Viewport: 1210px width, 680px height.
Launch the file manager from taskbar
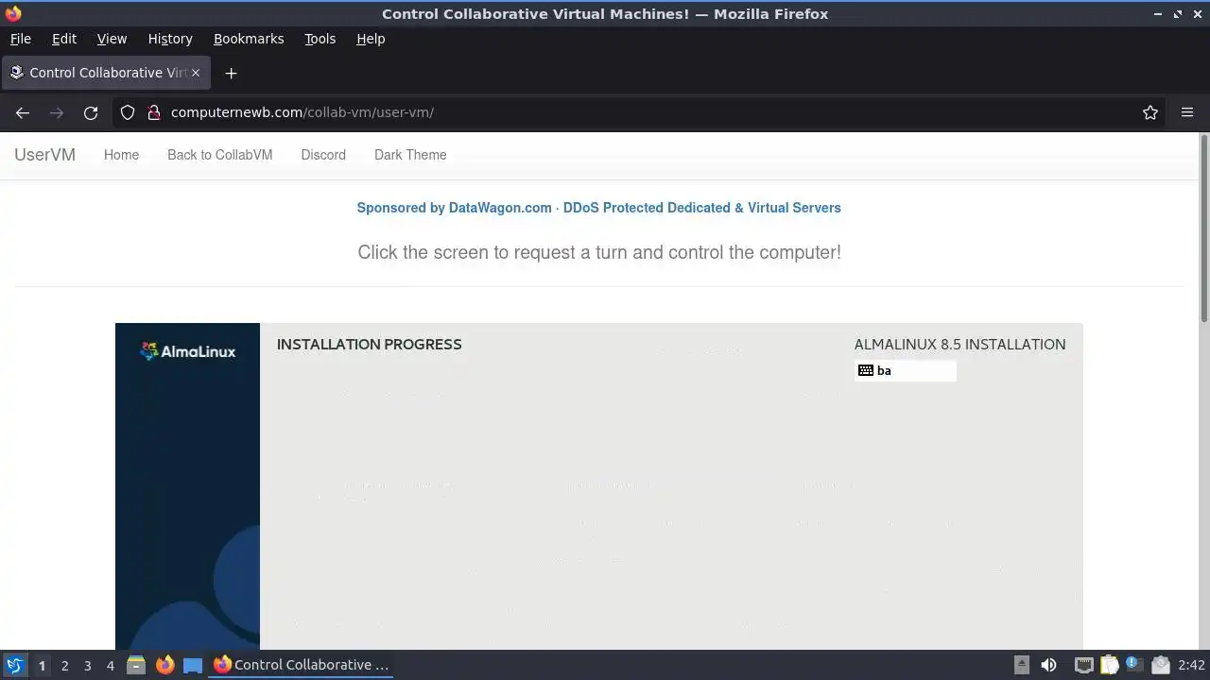pos(136,665)
